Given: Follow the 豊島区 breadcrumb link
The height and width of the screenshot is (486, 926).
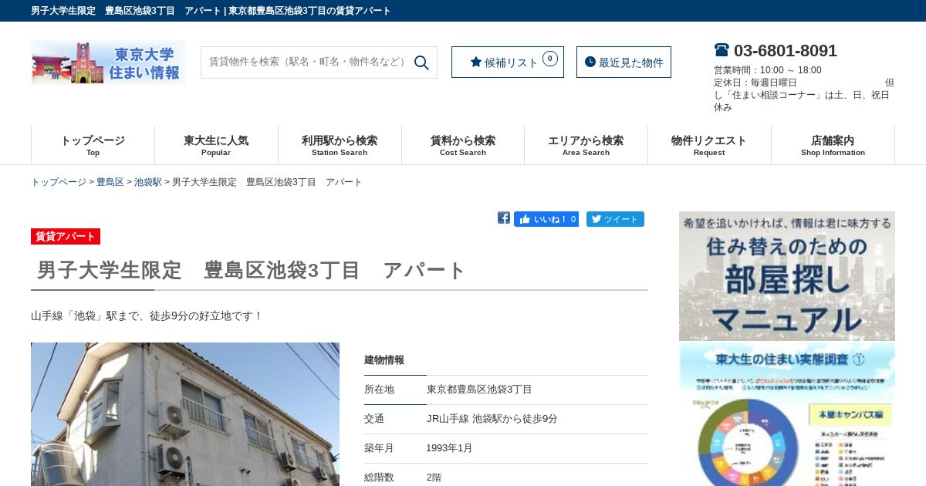Looking at the screenshot, I should [110, 182].
